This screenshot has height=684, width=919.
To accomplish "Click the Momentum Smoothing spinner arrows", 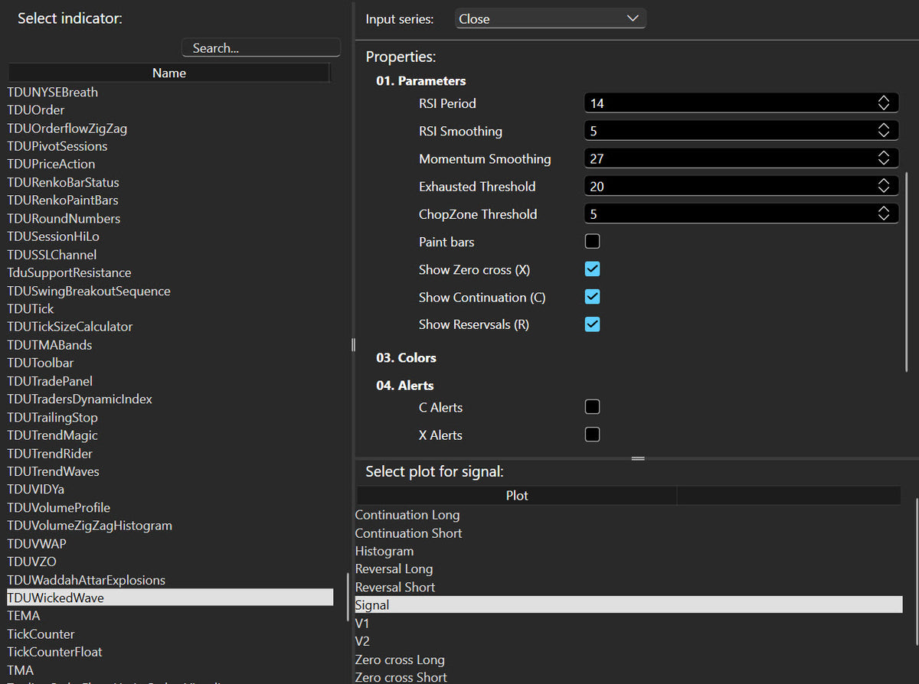I will [x=883, y=158].
